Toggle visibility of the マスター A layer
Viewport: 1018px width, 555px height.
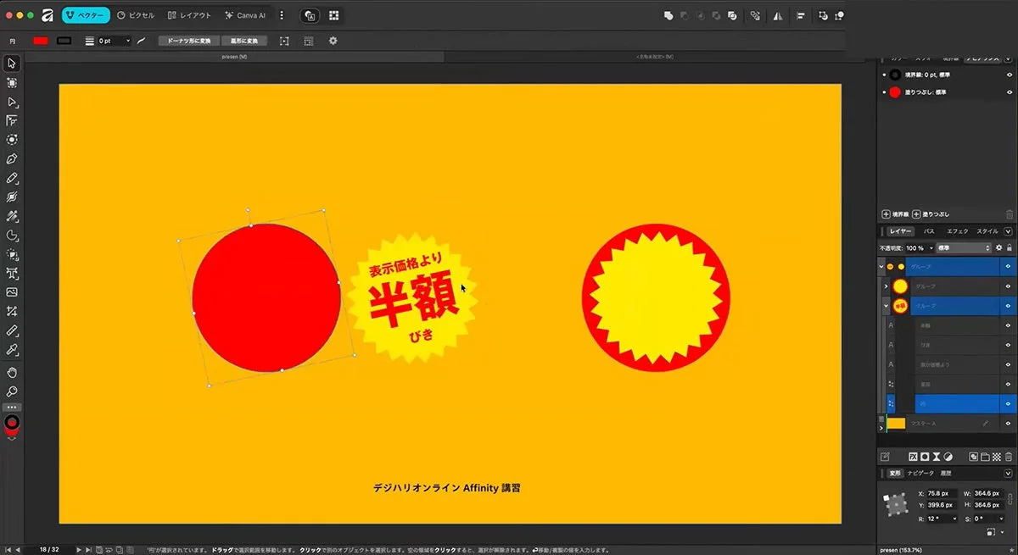[x=1008, y=422]
